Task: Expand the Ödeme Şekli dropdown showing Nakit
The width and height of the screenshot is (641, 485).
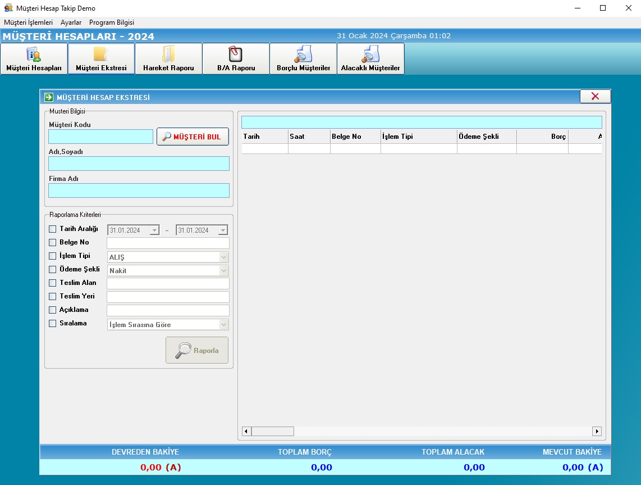Action: (x=223, y=270)
